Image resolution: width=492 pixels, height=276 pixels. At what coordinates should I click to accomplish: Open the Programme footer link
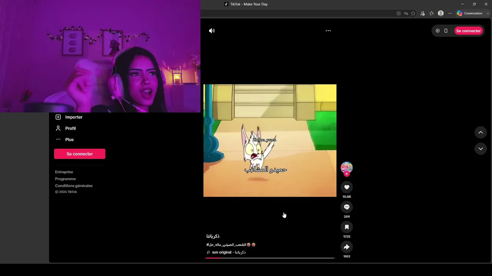[x=65, y=179]
